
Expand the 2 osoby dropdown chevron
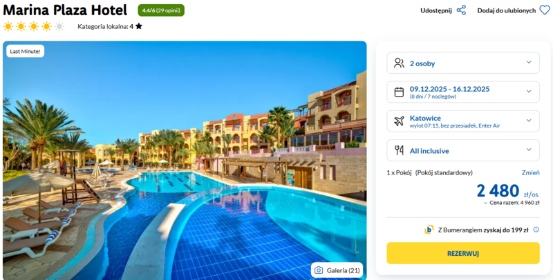pos(529,62)
